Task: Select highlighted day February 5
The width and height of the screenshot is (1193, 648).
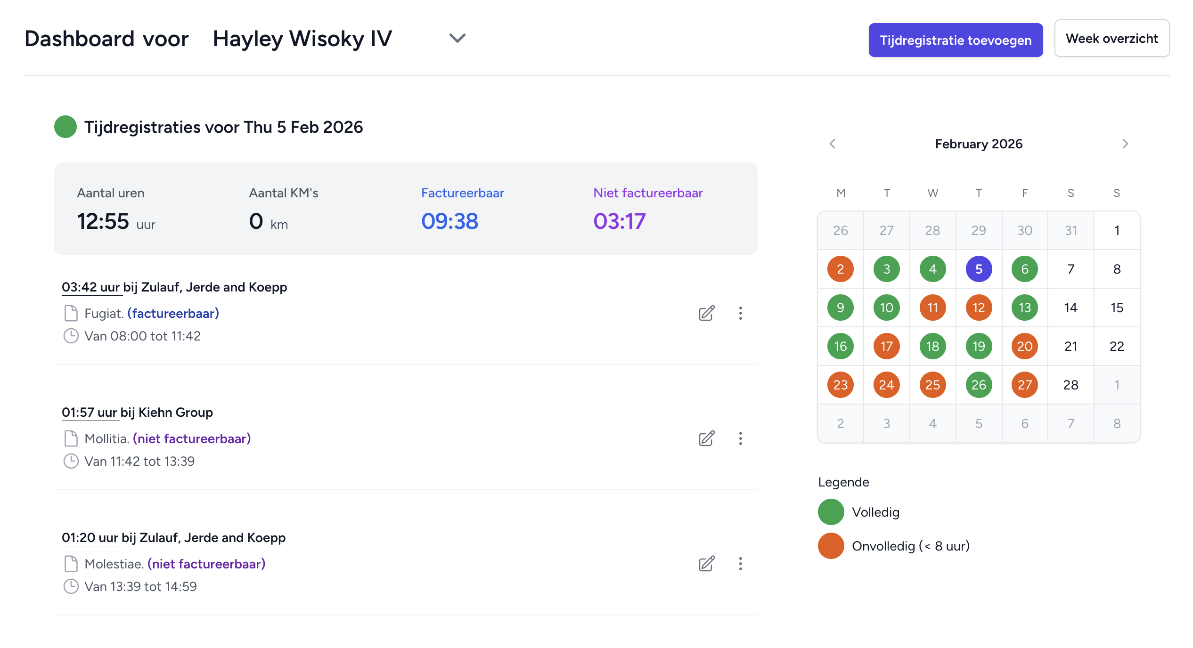Action: point(979,269)
